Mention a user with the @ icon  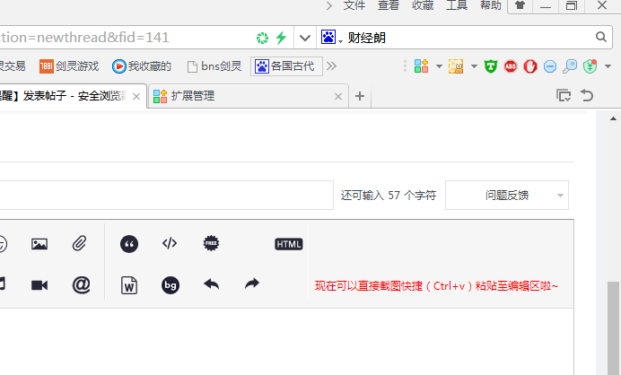81,284
